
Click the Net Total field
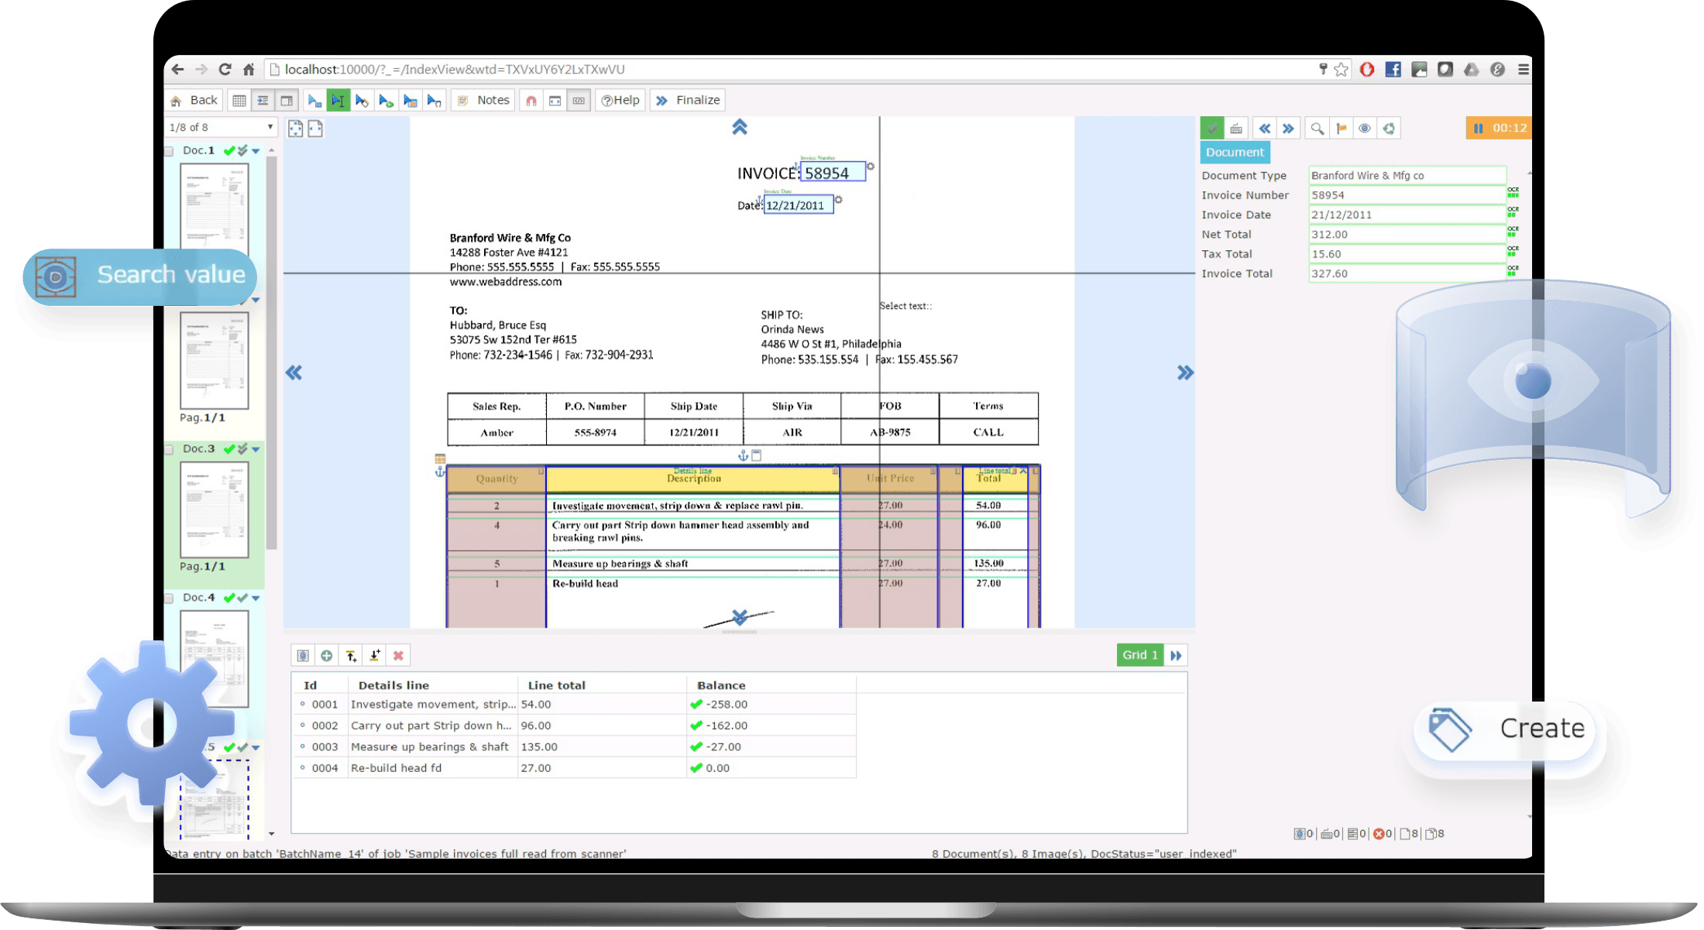tap(1407, 235)
